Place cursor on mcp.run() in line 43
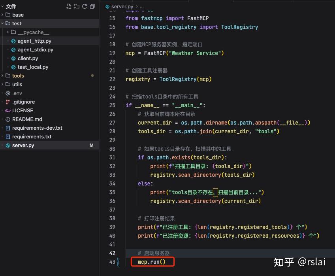 click(x=151, y=262)
